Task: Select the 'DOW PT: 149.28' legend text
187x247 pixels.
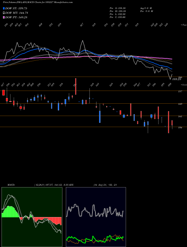Action: click(x=16, y=17)
